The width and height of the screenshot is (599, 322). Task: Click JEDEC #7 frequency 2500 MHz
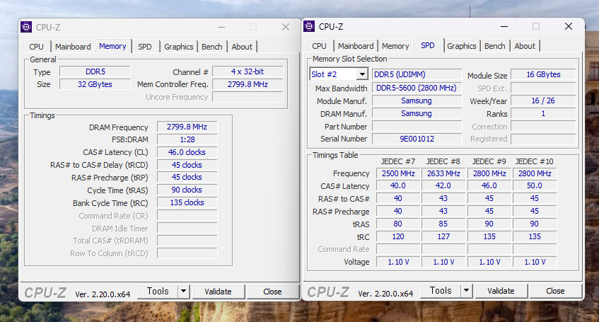tap(398, 173)
